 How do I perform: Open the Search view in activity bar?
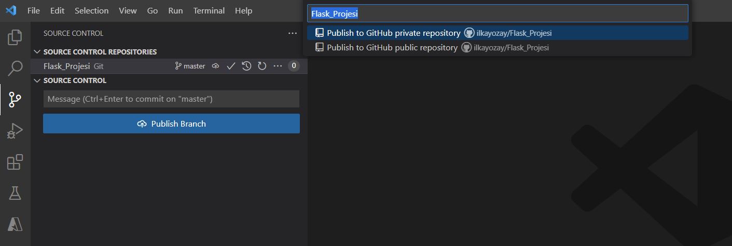point(15,68)
